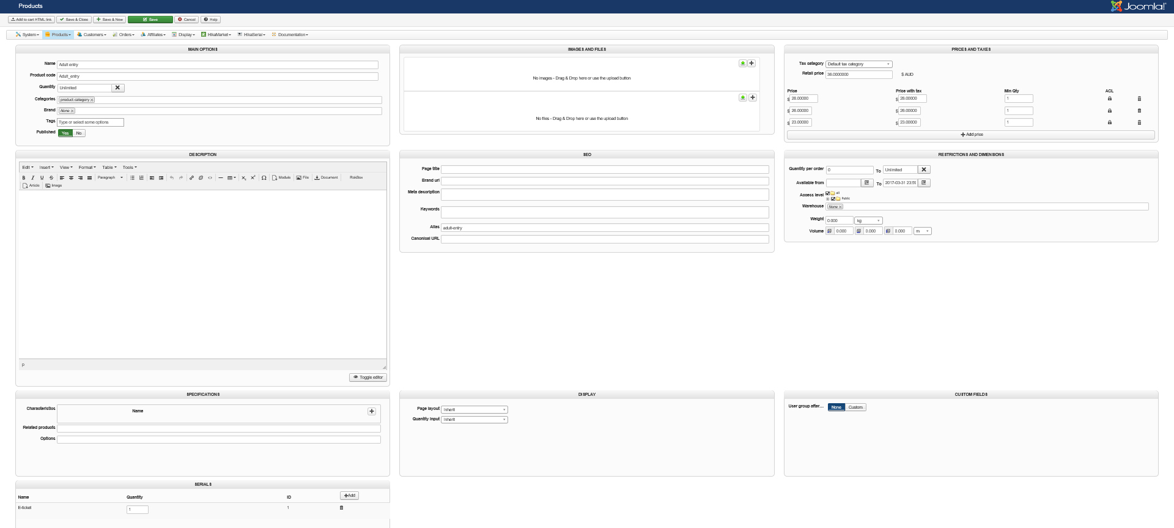Open the Customers menu

(92, 35)
